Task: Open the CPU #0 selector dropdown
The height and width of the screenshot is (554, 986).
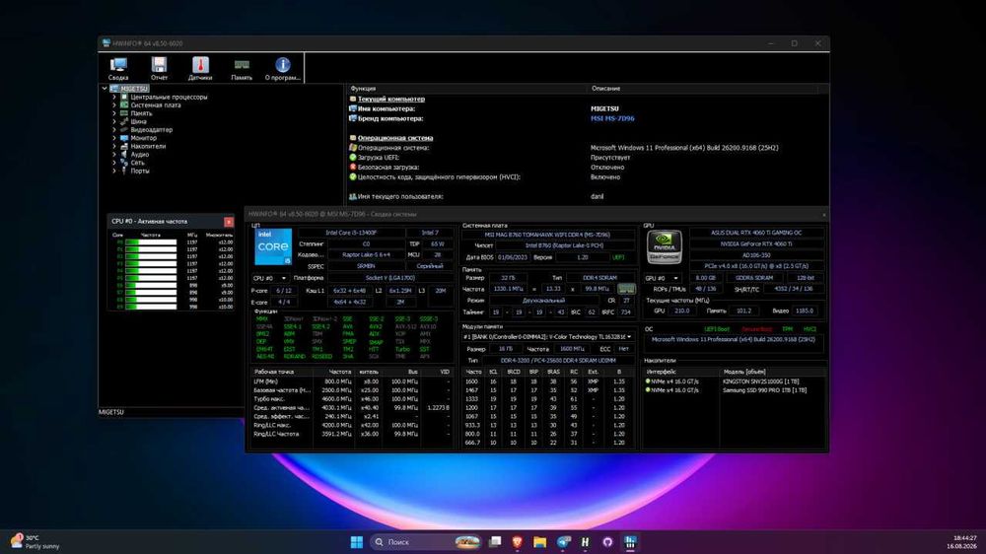Action: point(270,278)
